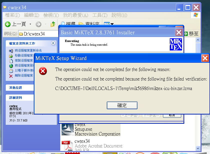Image resolution: width=210 pixels, height=154 pixels.
Task: Click the up-one-folder icon
Action: pos(53,24)
